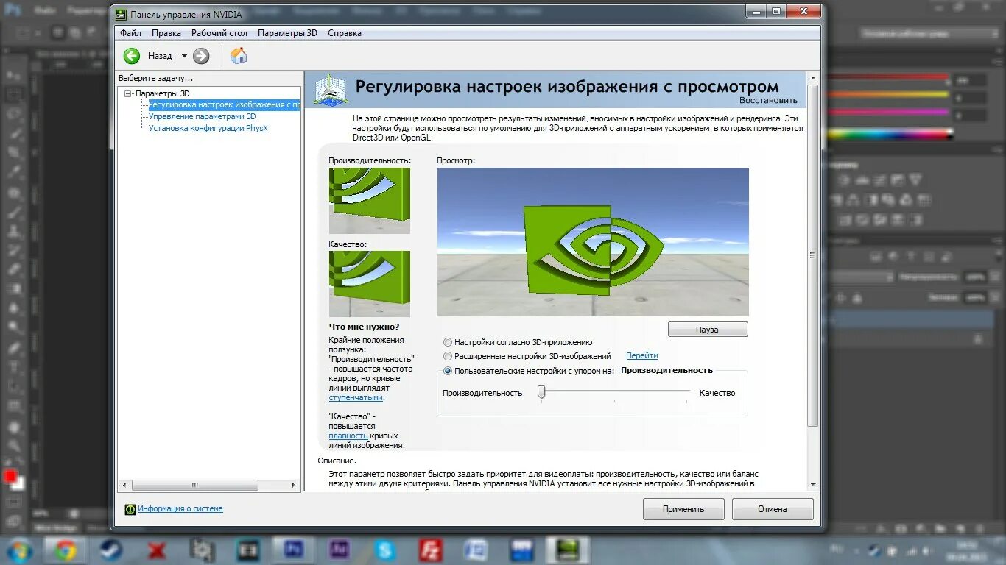Click the NVIDIA icon in the title bar
This screenshot has width=1006, height=565.
[x=121, y=14]
